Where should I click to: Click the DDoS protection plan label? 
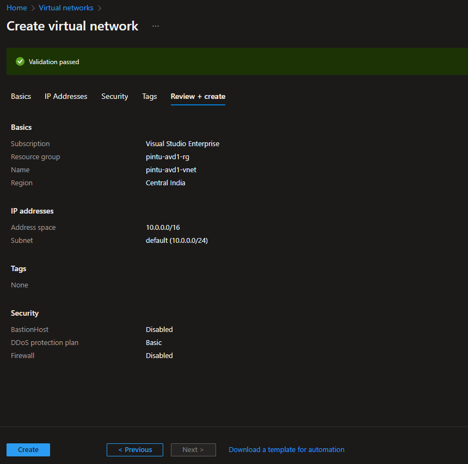point(45,342)
